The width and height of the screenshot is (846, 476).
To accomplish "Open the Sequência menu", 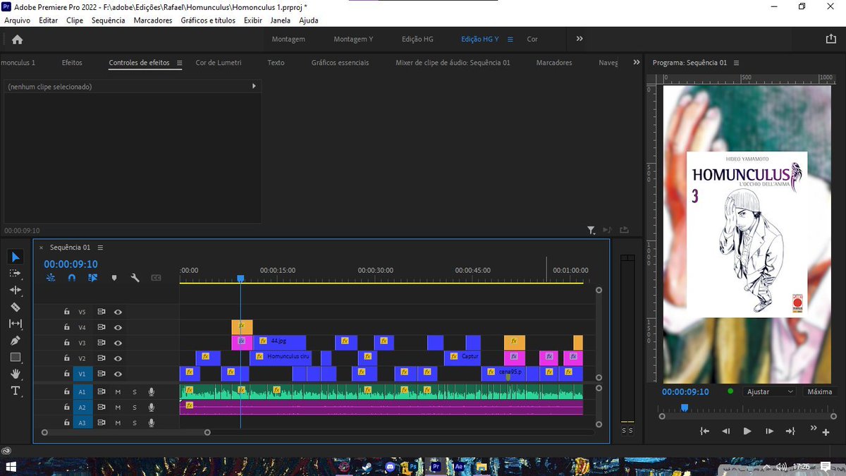I will tap(108, 20).
